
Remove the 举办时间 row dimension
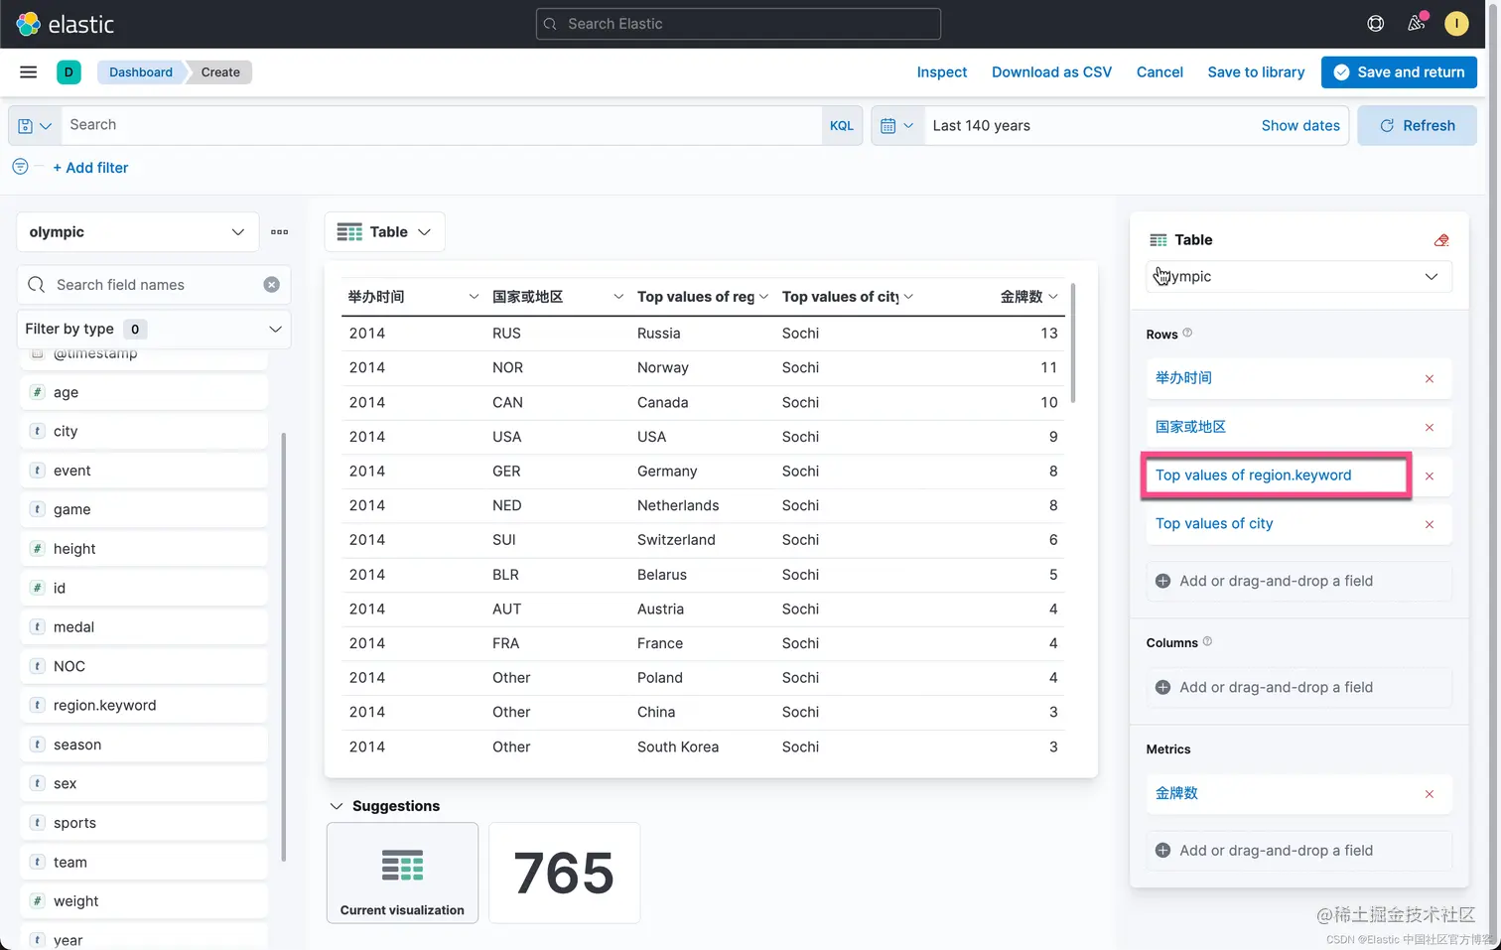(1430, 378)
